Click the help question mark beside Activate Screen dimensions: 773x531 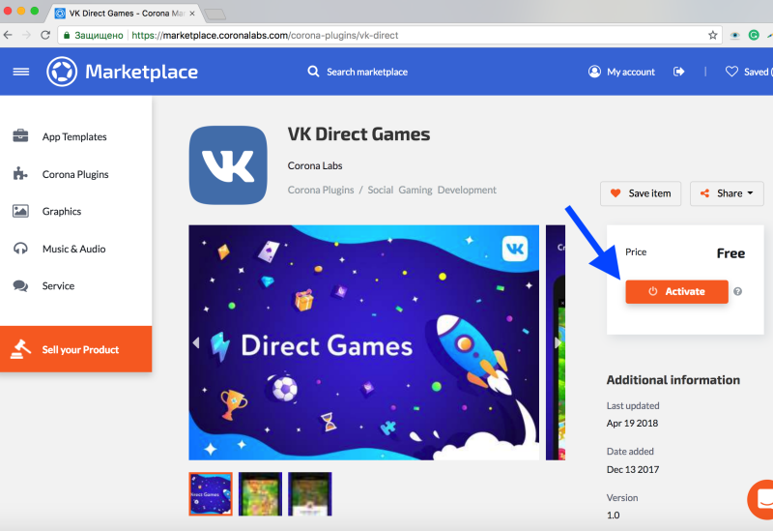[737, 291]
